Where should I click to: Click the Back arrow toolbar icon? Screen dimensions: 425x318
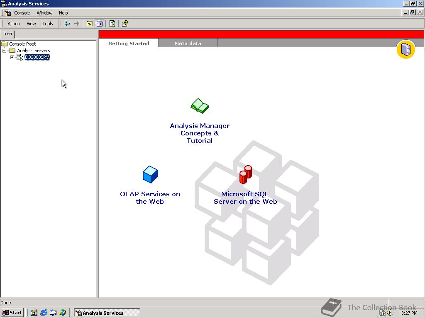click(67, 24)
